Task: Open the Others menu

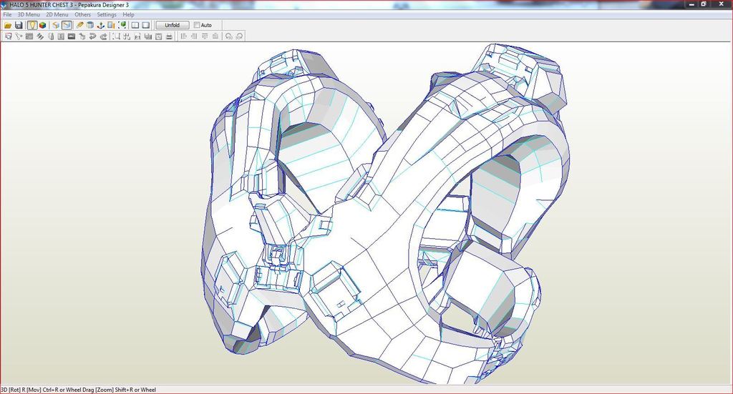Action: click(x=83, y=14)
